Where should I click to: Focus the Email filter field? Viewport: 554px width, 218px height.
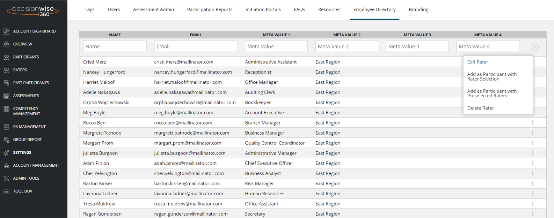(196, 46)
